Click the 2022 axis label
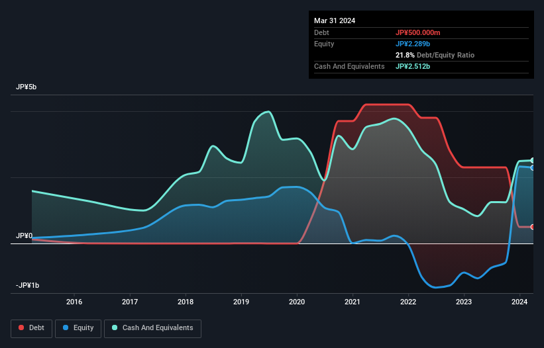Viewport: 544px width, 348px height. pos(408,302)
